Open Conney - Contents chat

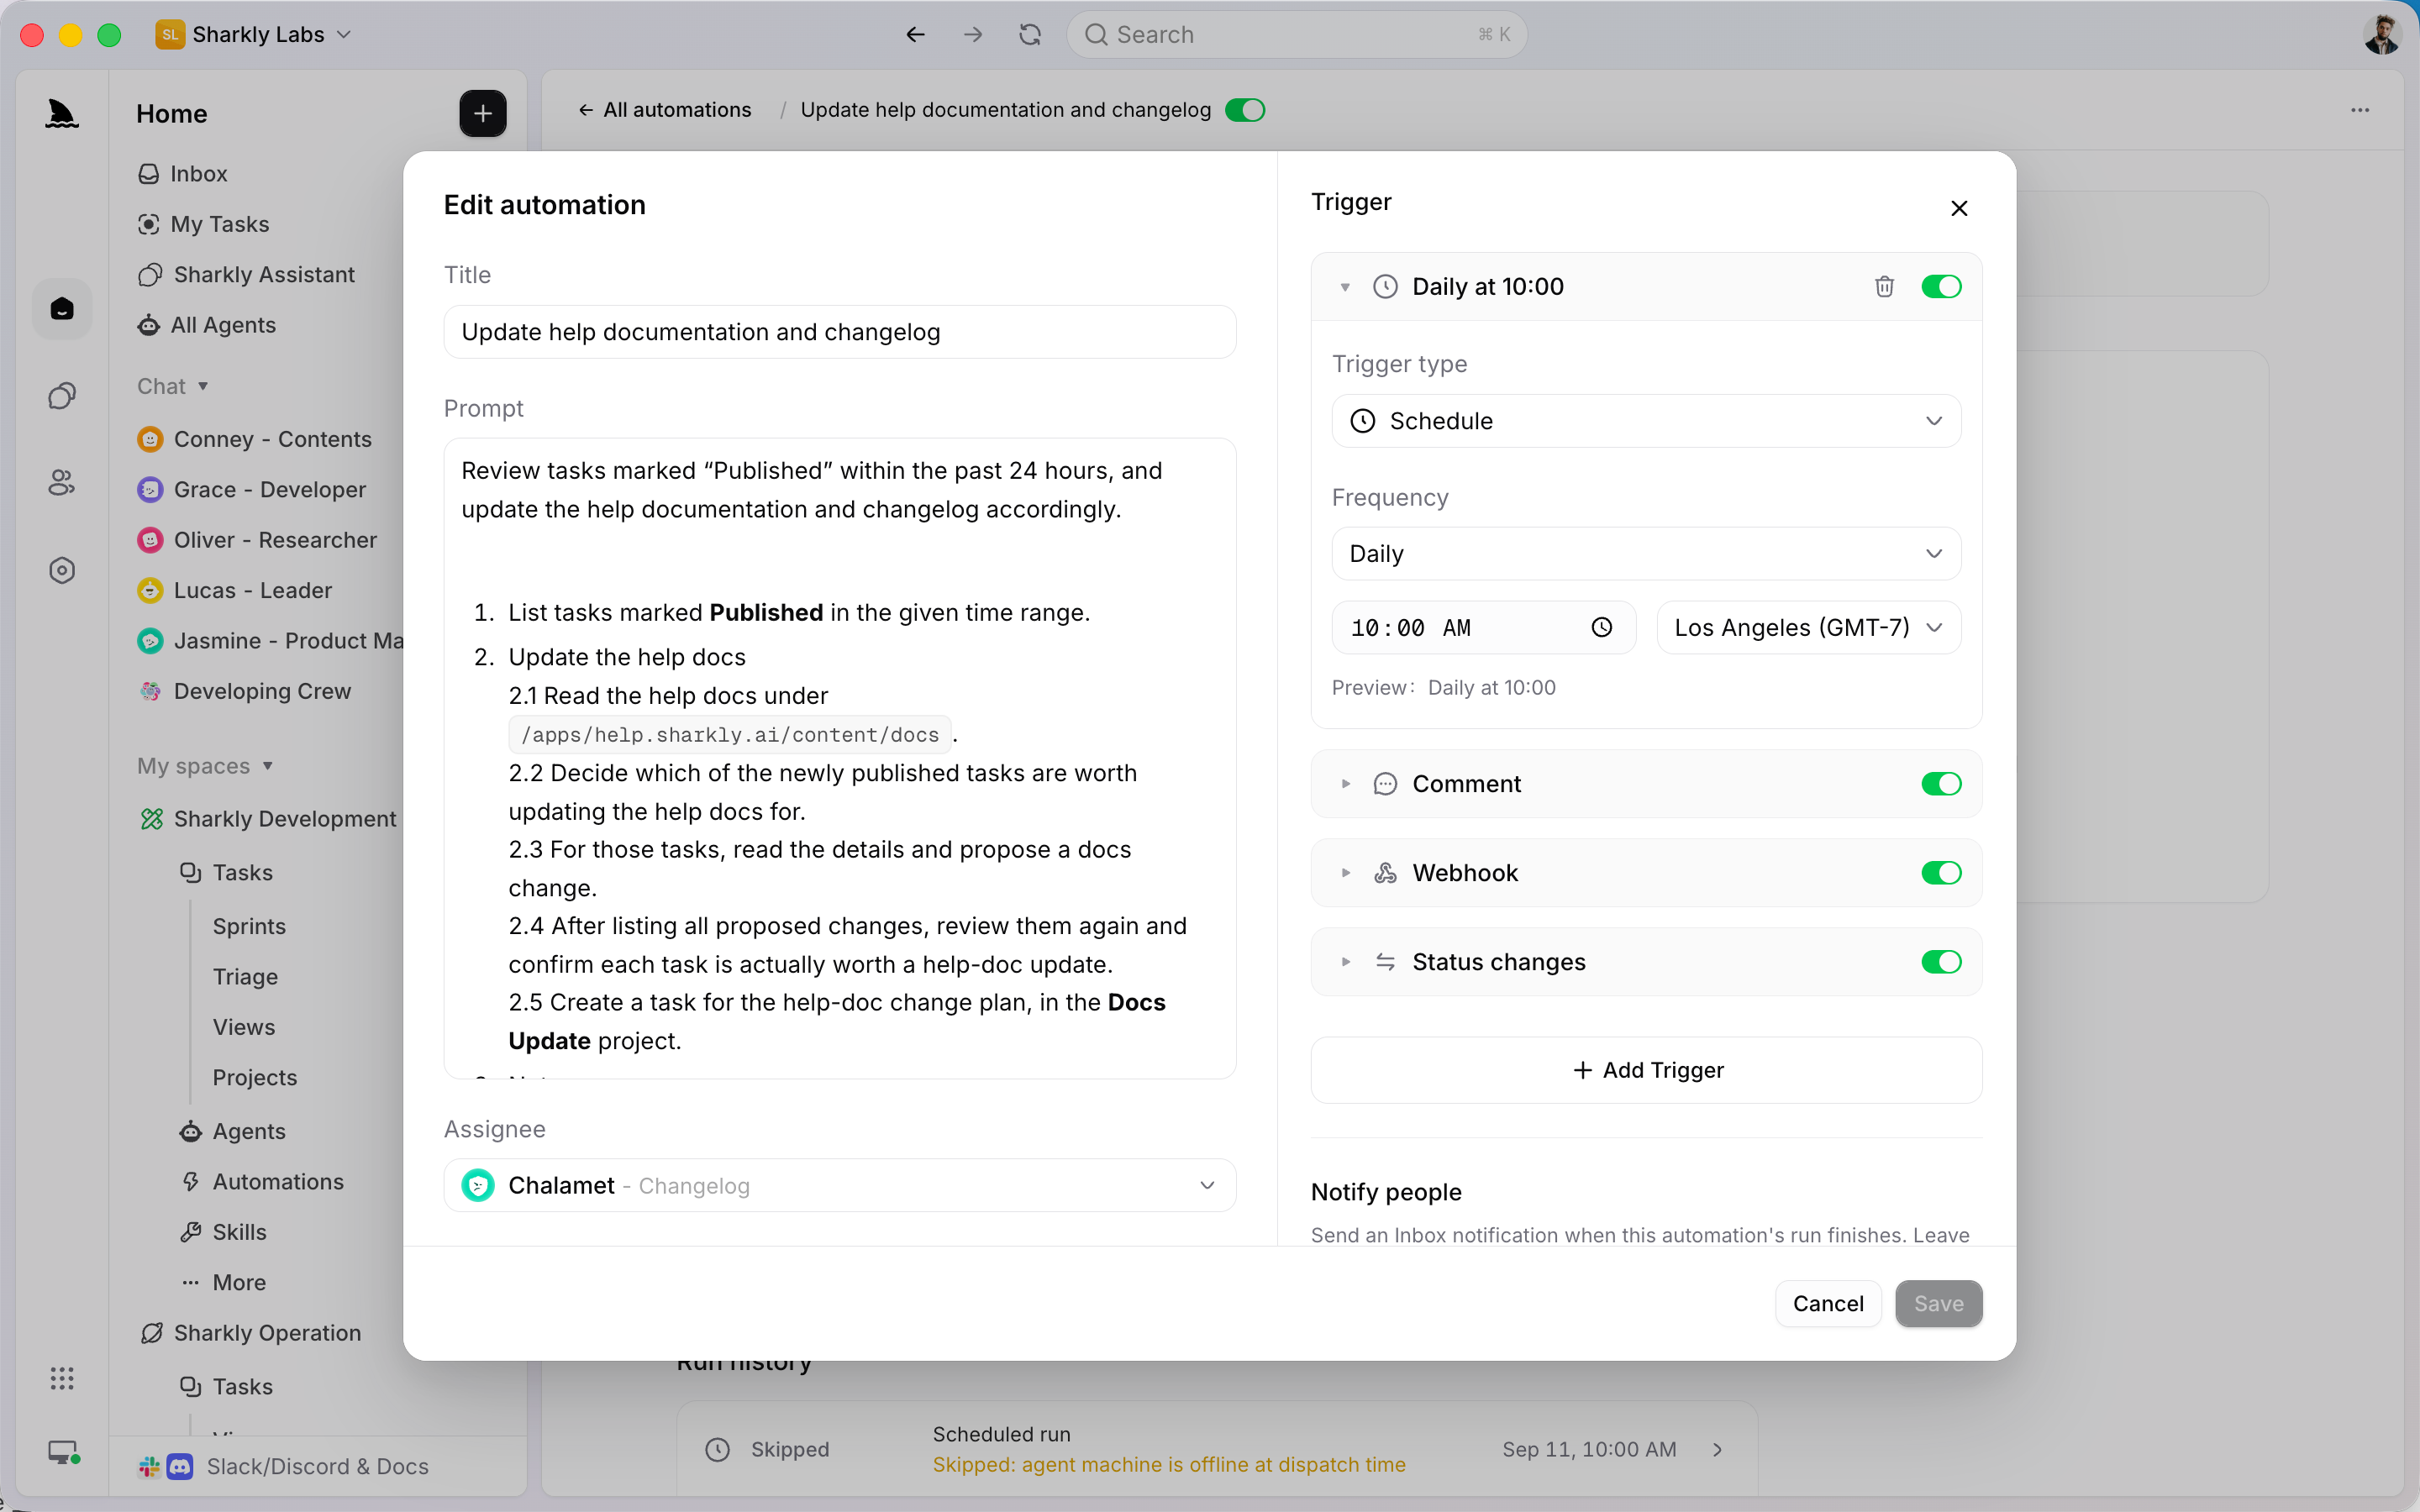tap(255, 439)
